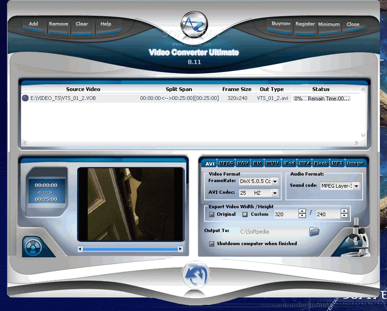
Task: Click the clock icon beside VTS_01_2.VOB
Action: [25, 98]
